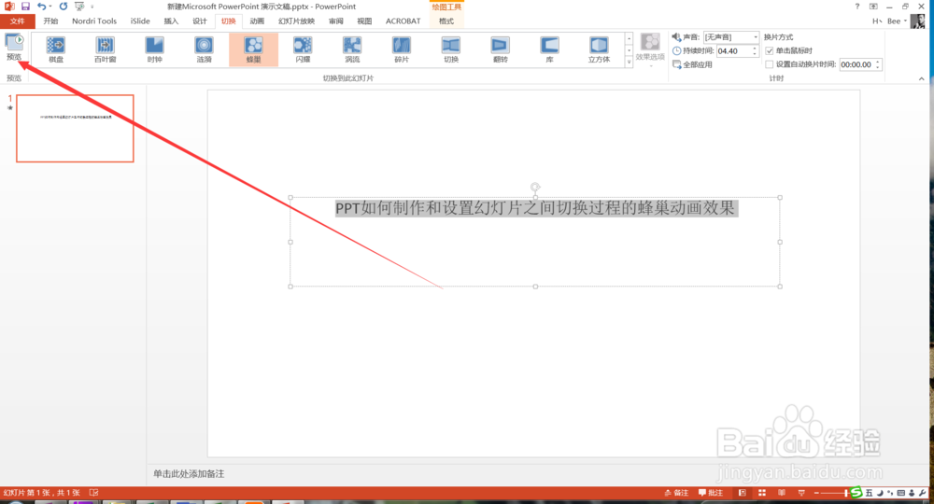Select slide 1 thumbnail in slide panel

click(75, 128)
